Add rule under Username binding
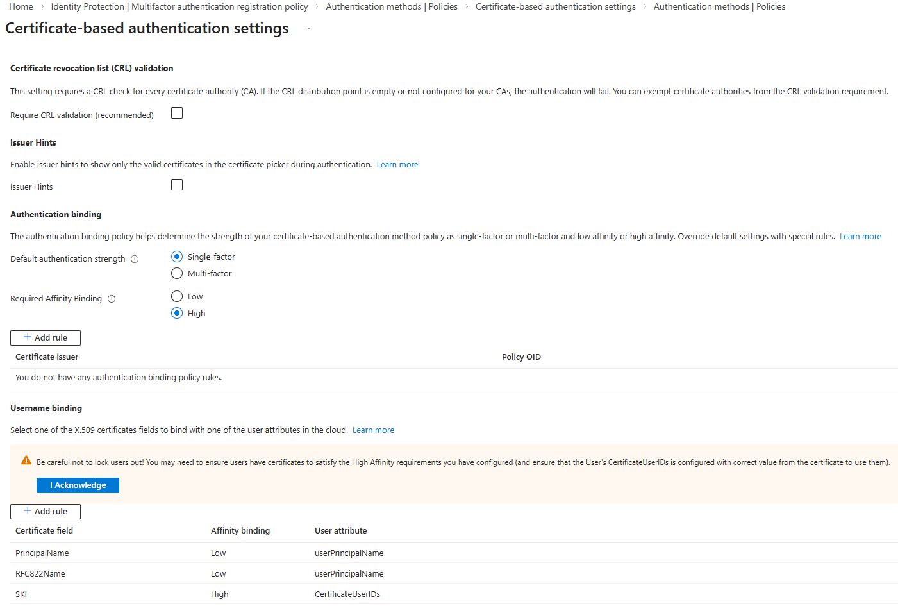Screen dimensions: 898x606 click(46, 512)
